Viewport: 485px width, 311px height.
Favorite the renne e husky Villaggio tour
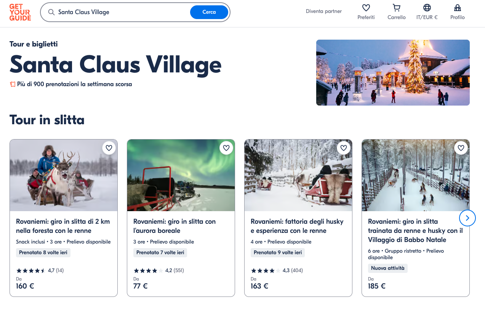(461, 148)
